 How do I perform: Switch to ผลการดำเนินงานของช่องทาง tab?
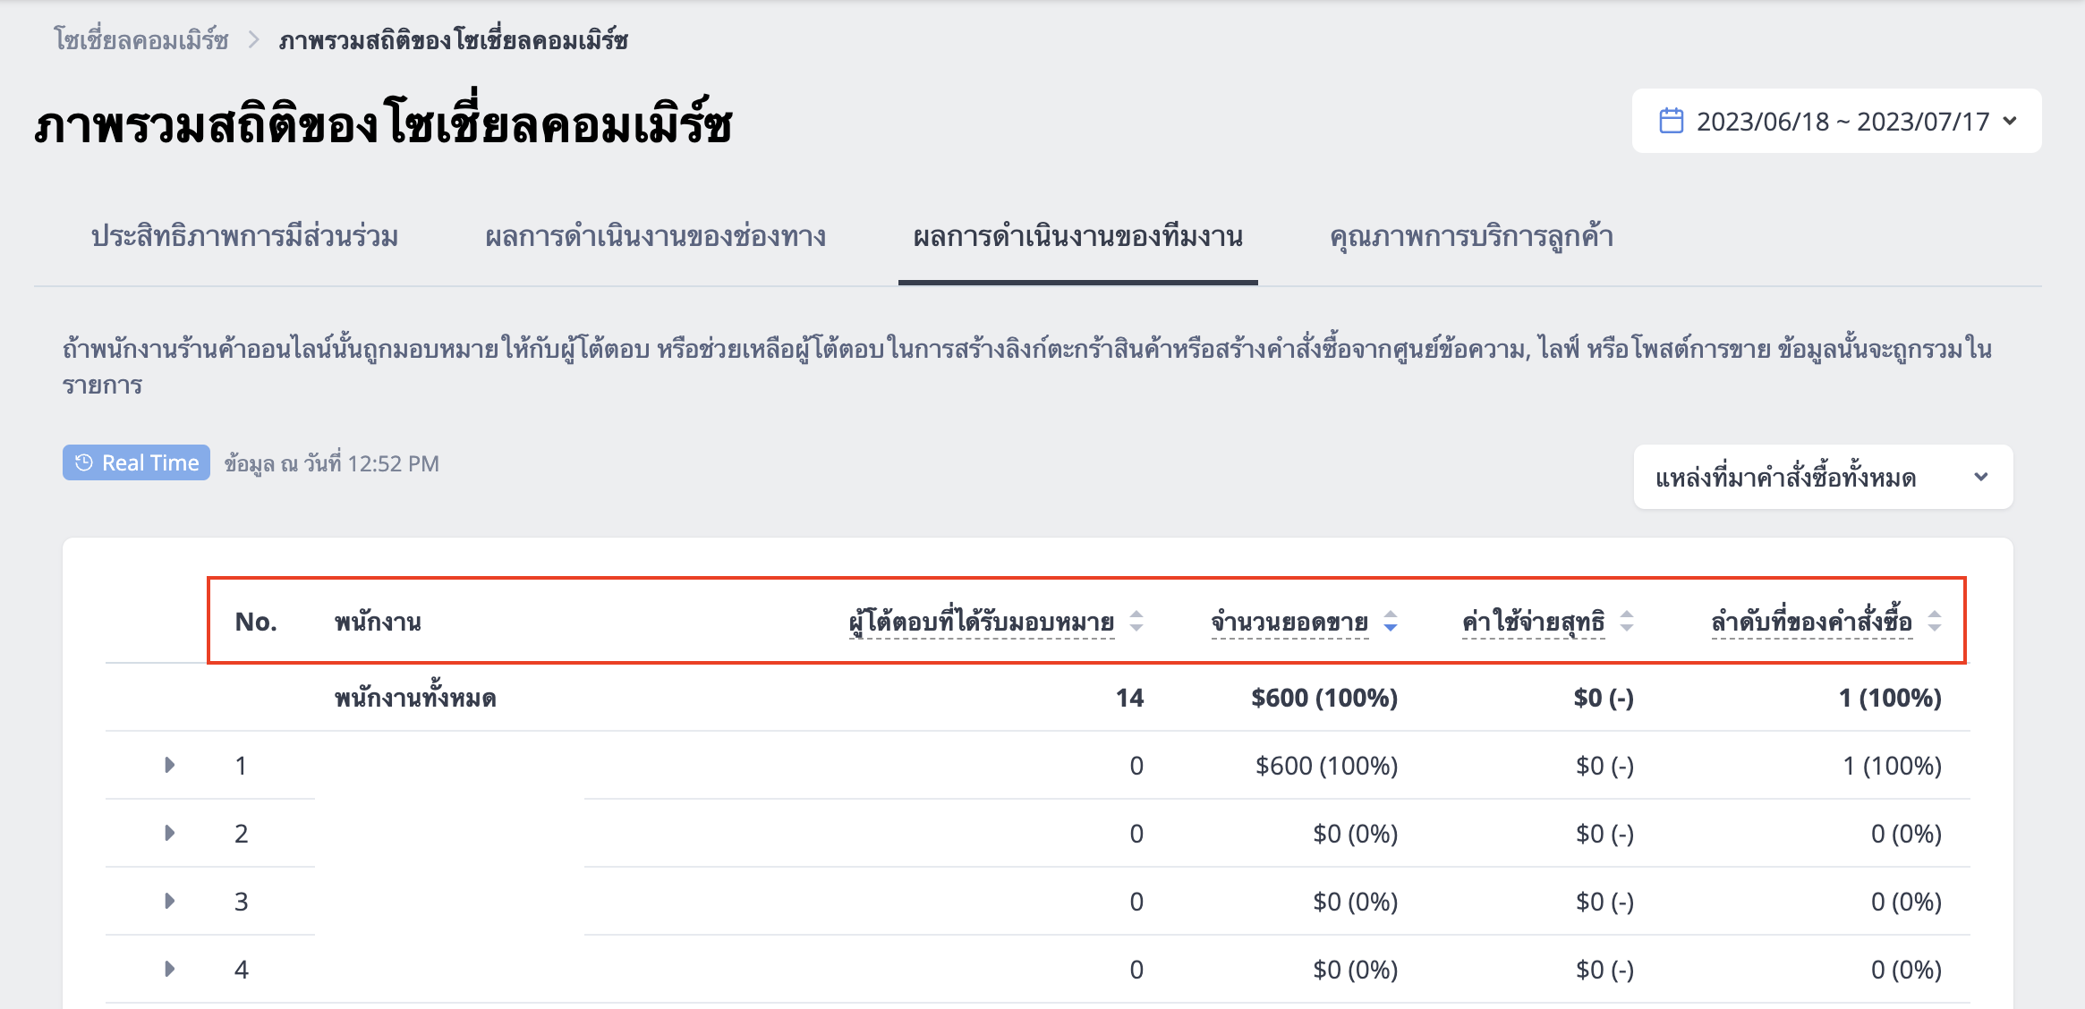[655, 237]
